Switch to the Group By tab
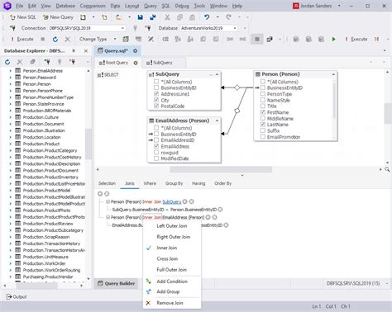Viewport: 392px width, 312px height. point(174,183)
